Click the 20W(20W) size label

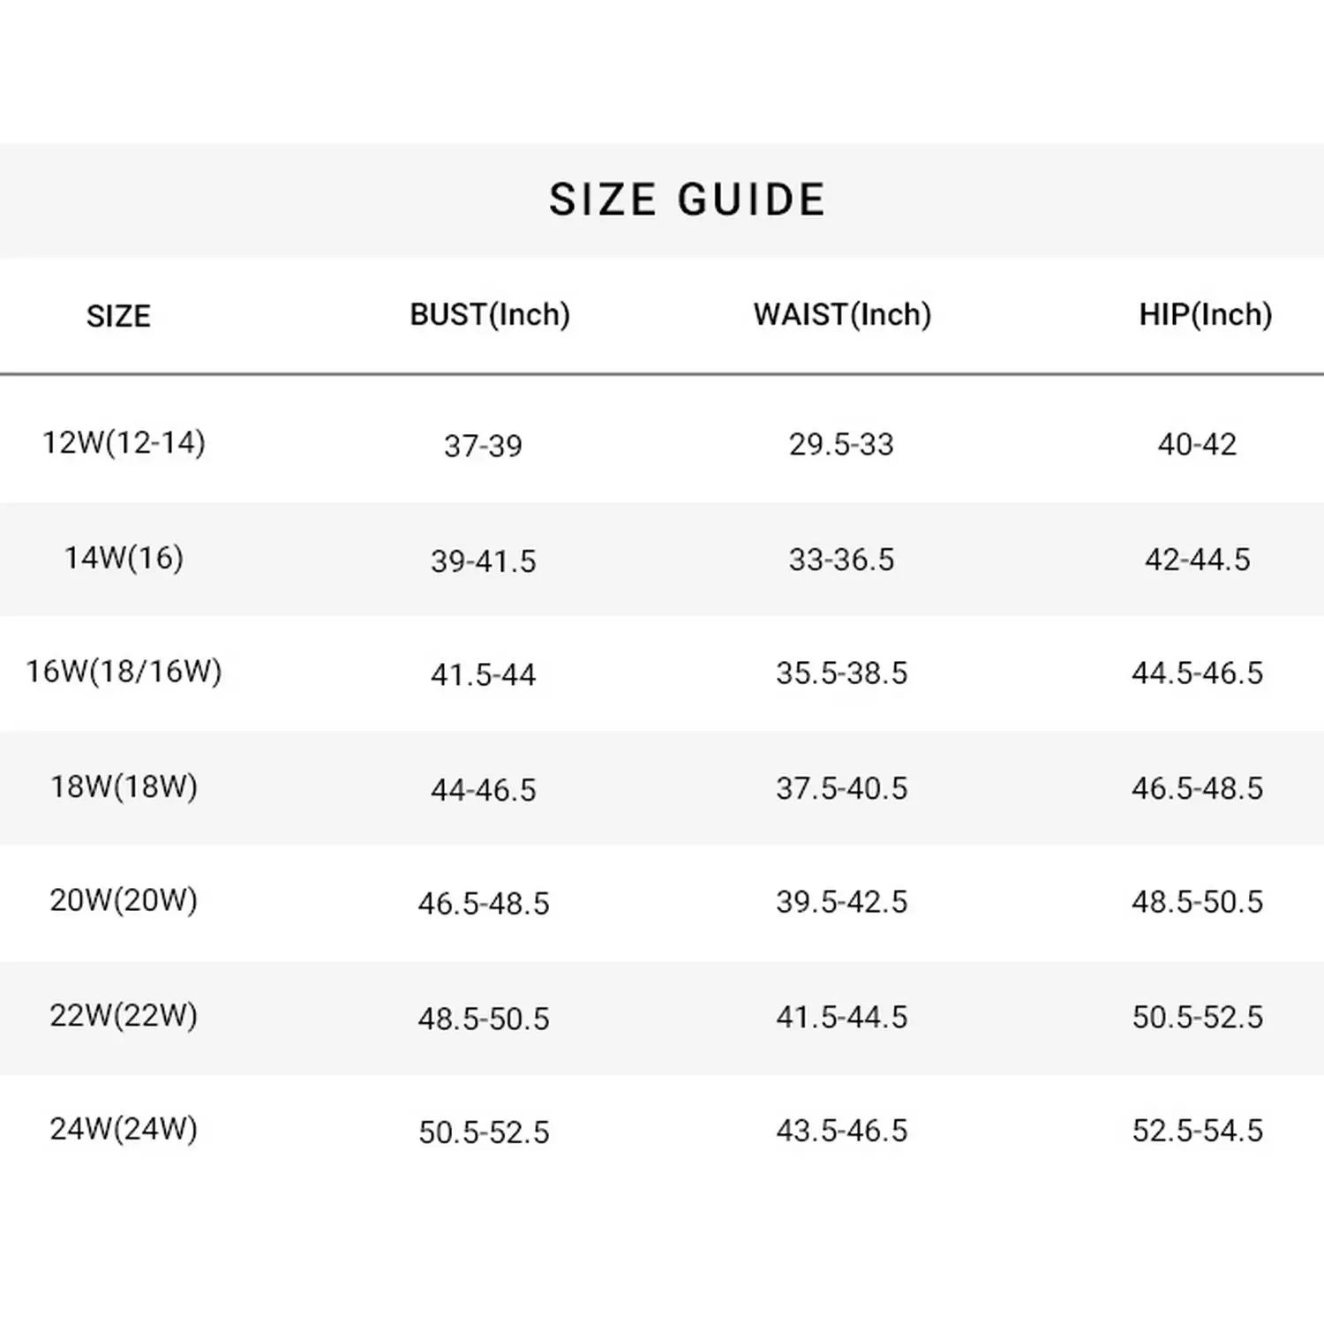[x=124, y=900]
